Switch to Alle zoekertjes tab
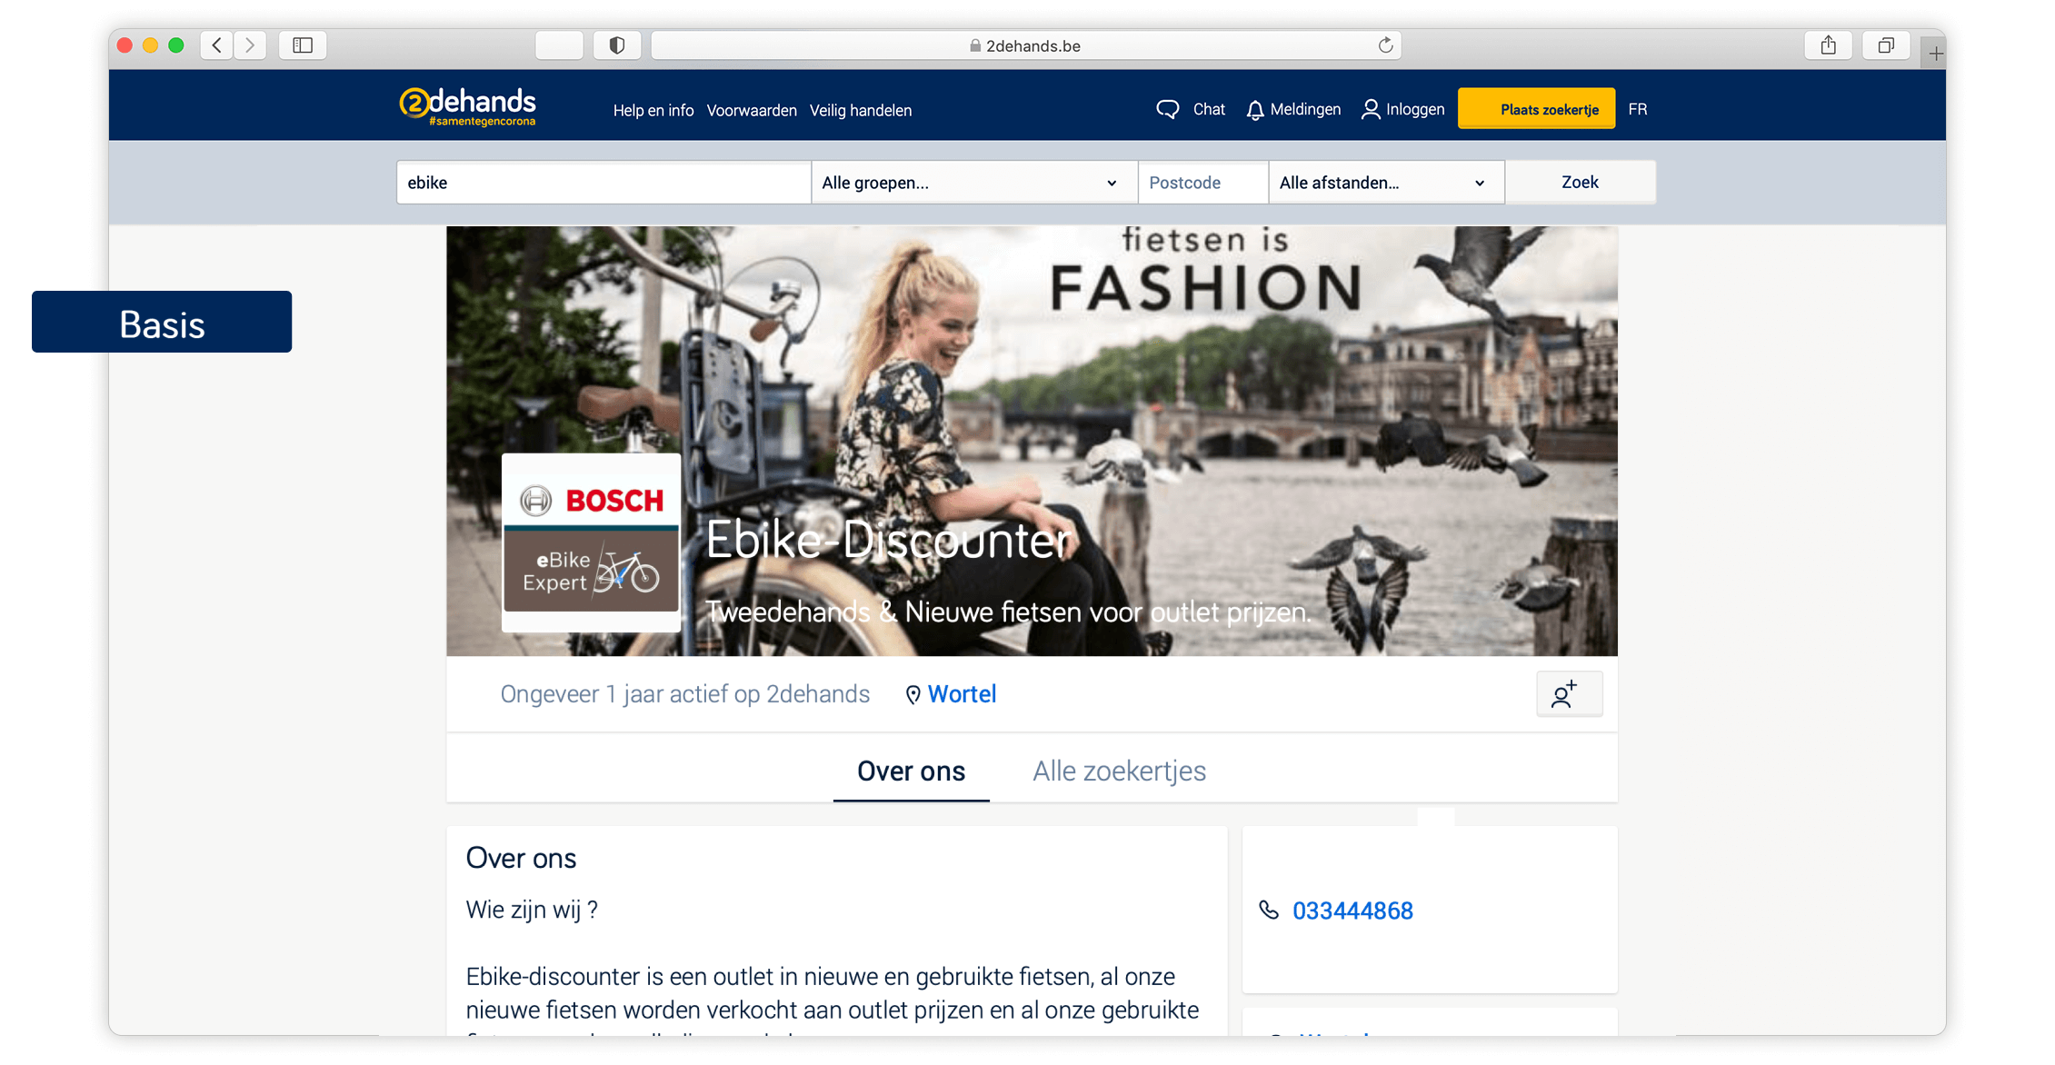 (1119, 771)
